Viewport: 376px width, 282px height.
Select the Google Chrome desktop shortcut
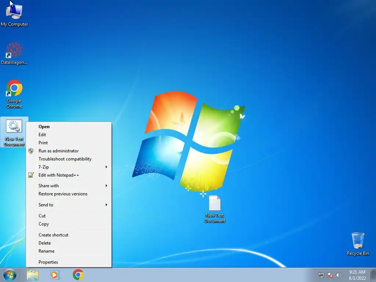click(14, 94)
